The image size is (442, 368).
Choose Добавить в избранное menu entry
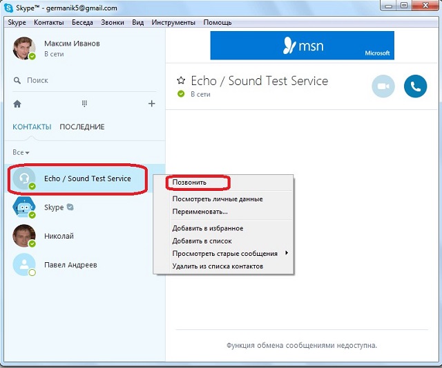[207, 228]
